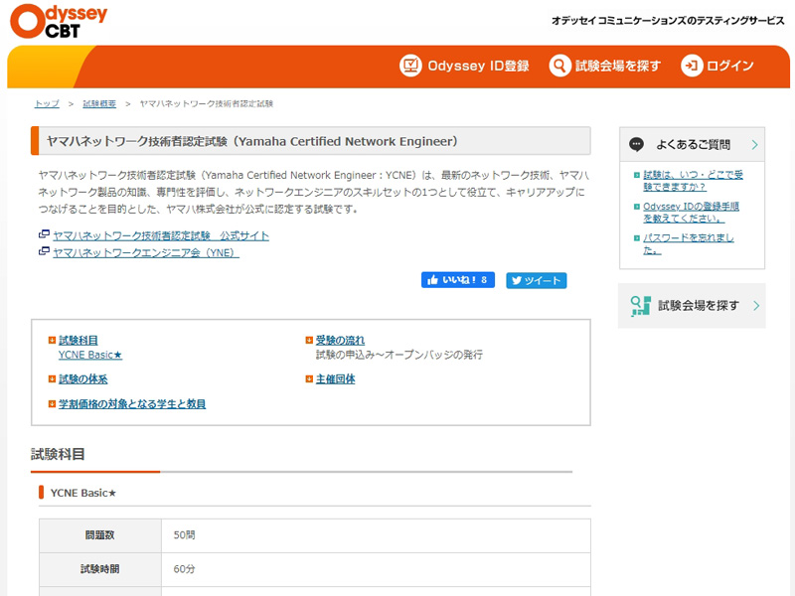Click the Odyssey ID登録 monitor icon
The width and height of the screenshot is (795, 596).
coord(410,66)
